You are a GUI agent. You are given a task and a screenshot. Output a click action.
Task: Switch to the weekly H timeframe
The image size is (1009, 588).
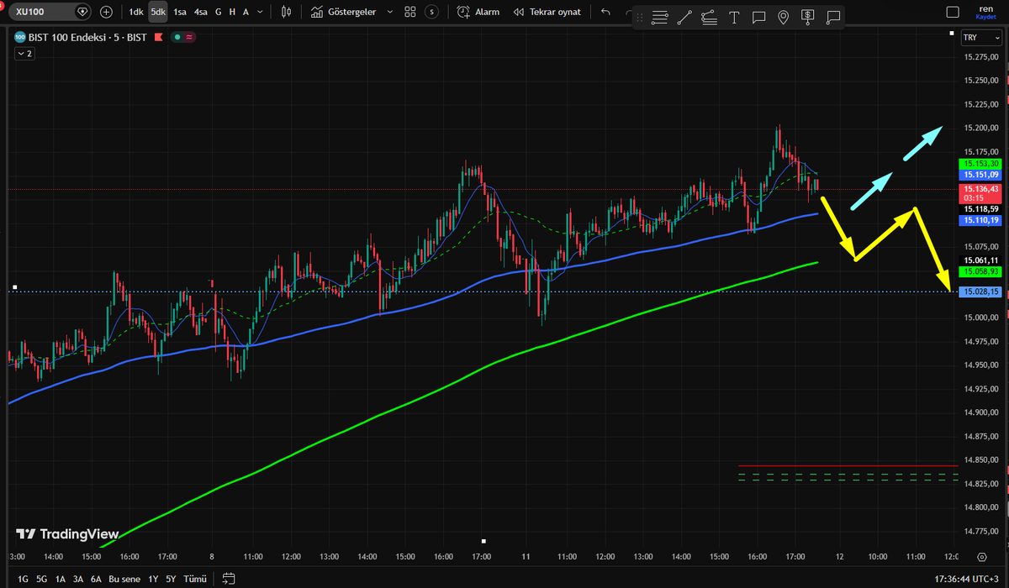pyautogui.click(x=232, y=12)
